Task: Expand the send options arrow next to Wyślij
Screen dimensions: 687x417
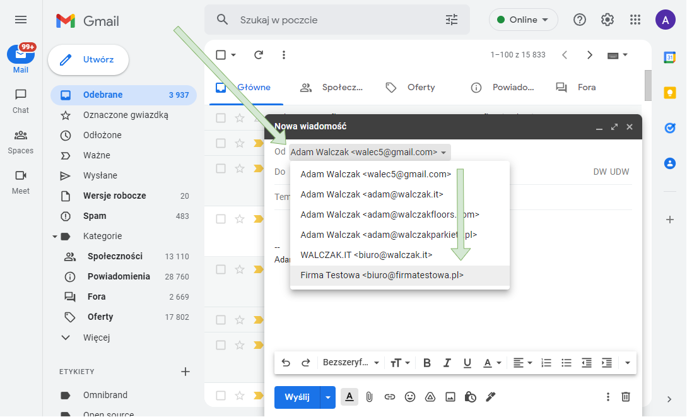Action: click(x=328, y=397)
